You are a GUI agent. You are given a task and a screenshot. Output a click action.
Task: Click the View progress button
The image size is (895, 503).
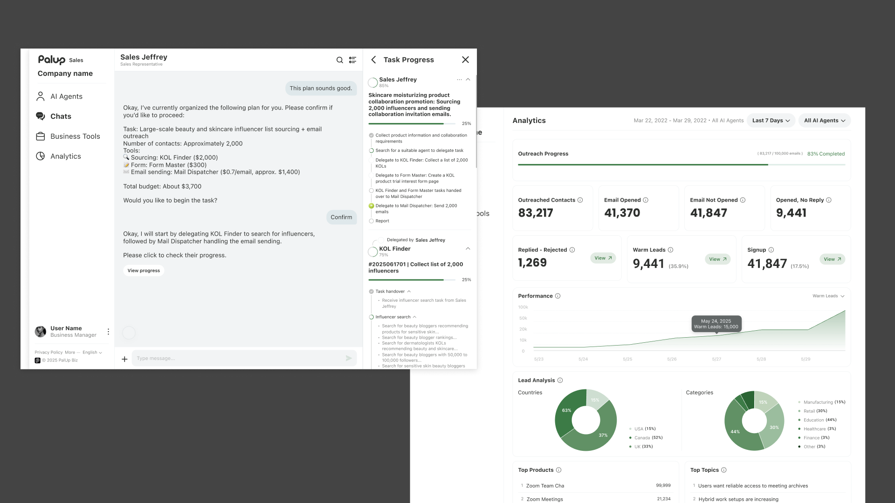click(x=144, y=271)
